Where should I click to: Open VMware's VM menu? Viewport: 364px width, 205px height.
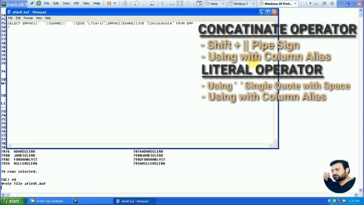76,3
